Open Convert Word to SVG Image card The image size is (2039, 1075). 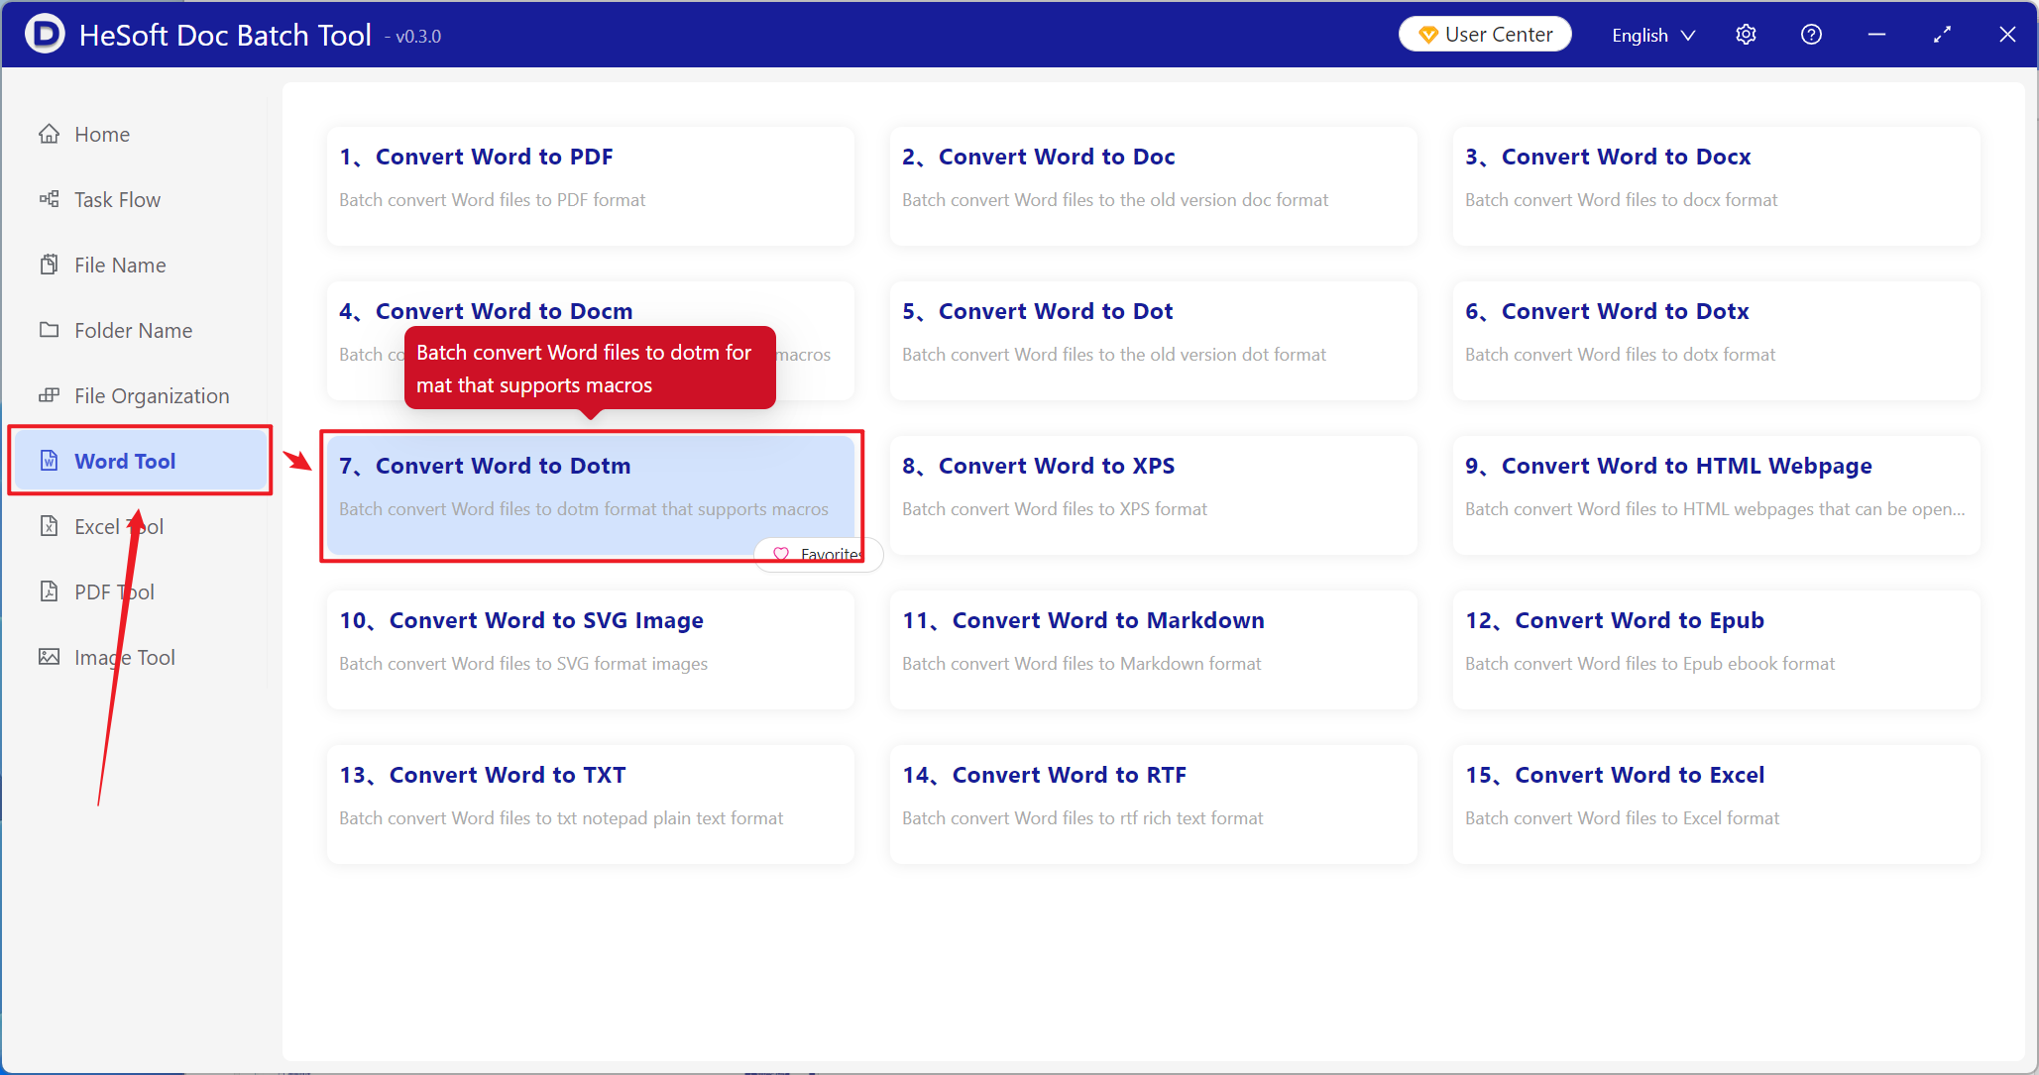click(x=591, y=649)
